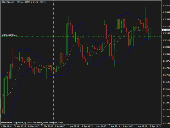Click price scale label 1.52515

(166, 5)
